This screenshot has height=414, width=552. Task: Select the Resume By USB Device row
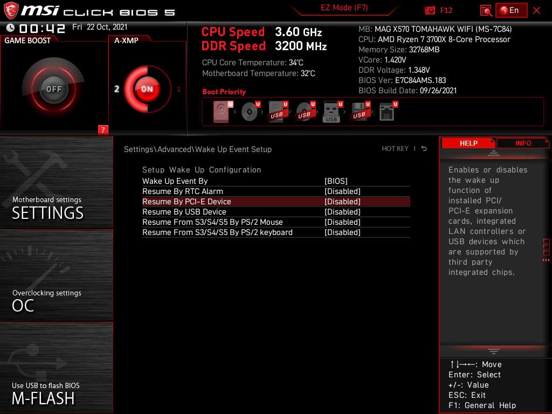(276, 211)
